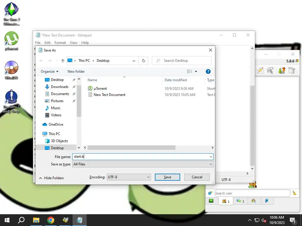Viewport: 302px width, 226px height.
Task: Open the groups tab in messenger
Action: tap(253, 201)
